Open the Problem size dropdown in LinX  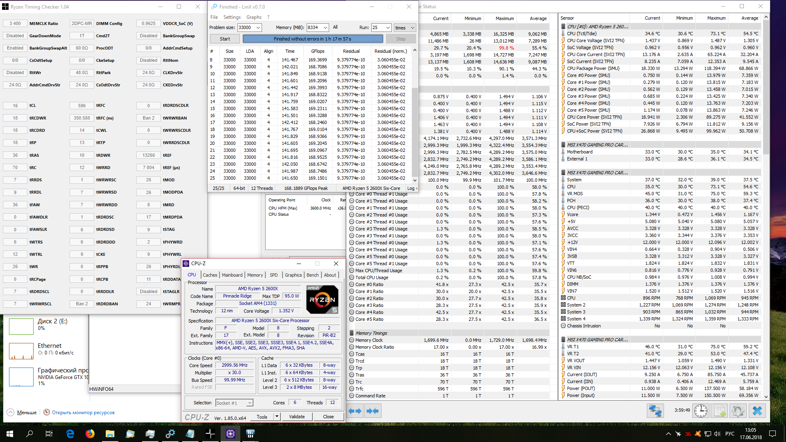point(258,27)
